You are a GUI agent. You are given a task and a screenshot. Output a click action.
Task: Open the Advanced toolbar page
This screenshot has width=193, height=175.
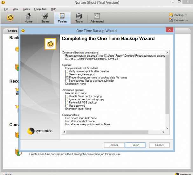[97, 18]
